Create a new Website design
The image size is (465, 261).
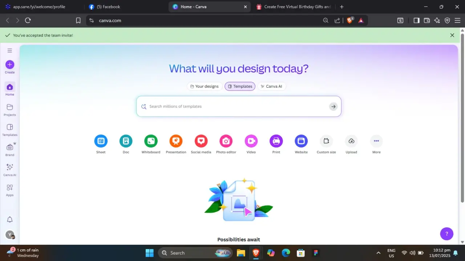pyautogui.click(x=301, y=144)
